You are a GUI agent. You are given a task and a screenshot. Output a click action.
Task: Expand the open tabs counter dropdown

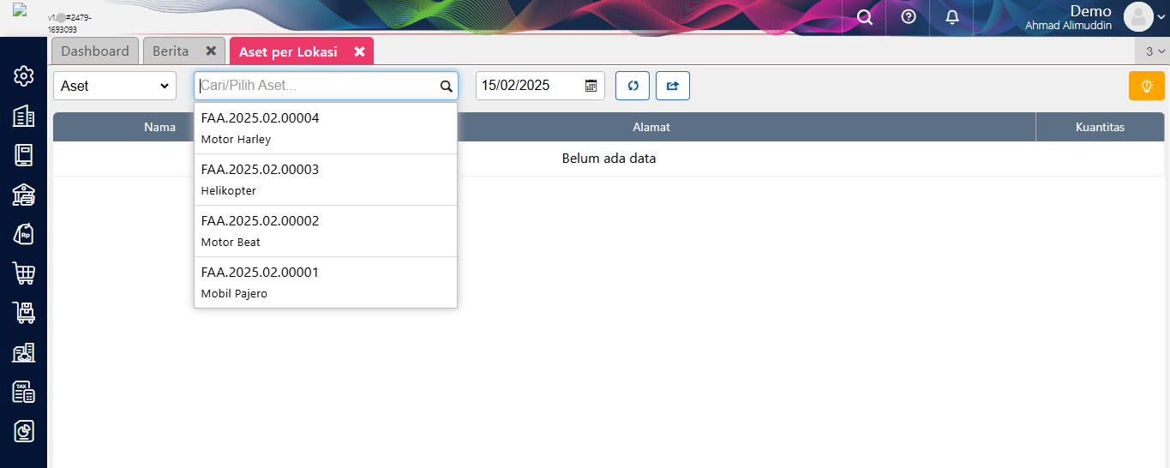[1155, 51]
